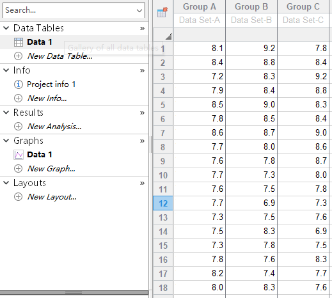Screen dimensions: 332x298
Task: Click Group B cell in row 5
Action: [251, 105]
